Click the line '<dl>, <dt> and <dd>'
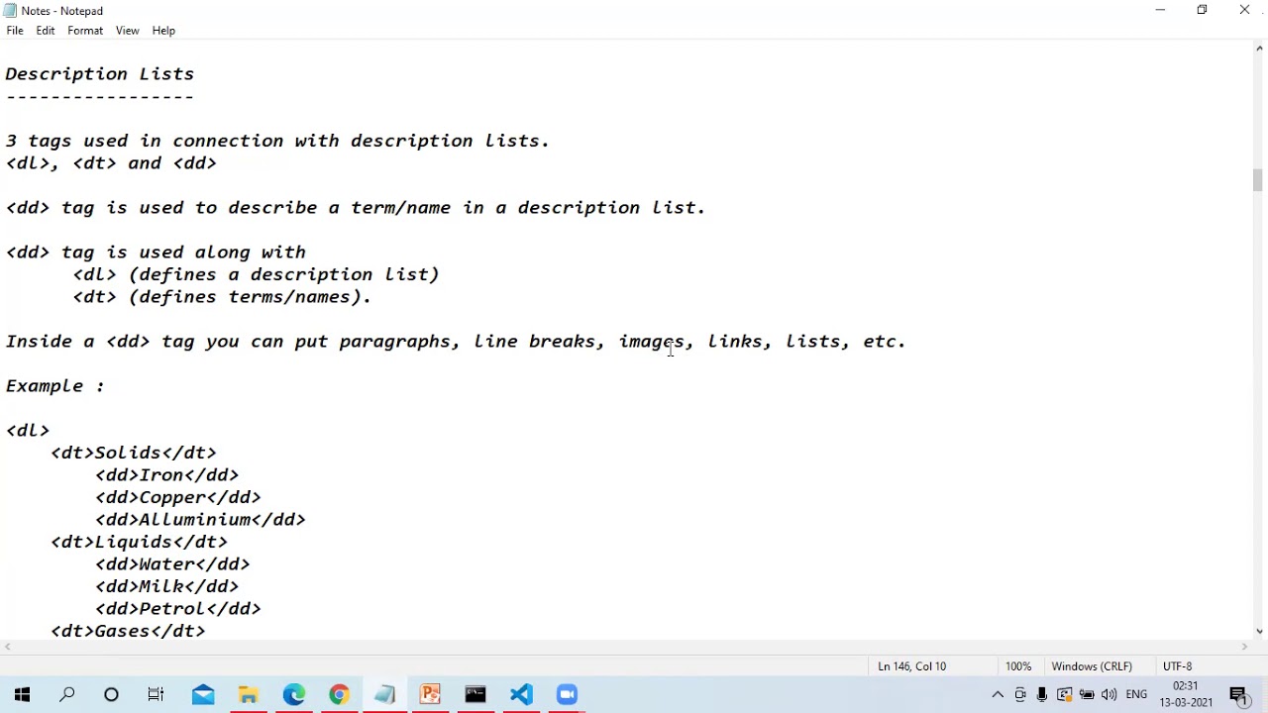The height and width of the screenshot is (713, 1268). [x=111, y=163]
